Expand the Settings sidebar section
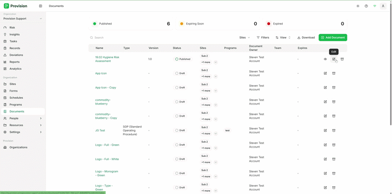Image resolution: width=392 pixels, height=194 pixels. [23, 132]
